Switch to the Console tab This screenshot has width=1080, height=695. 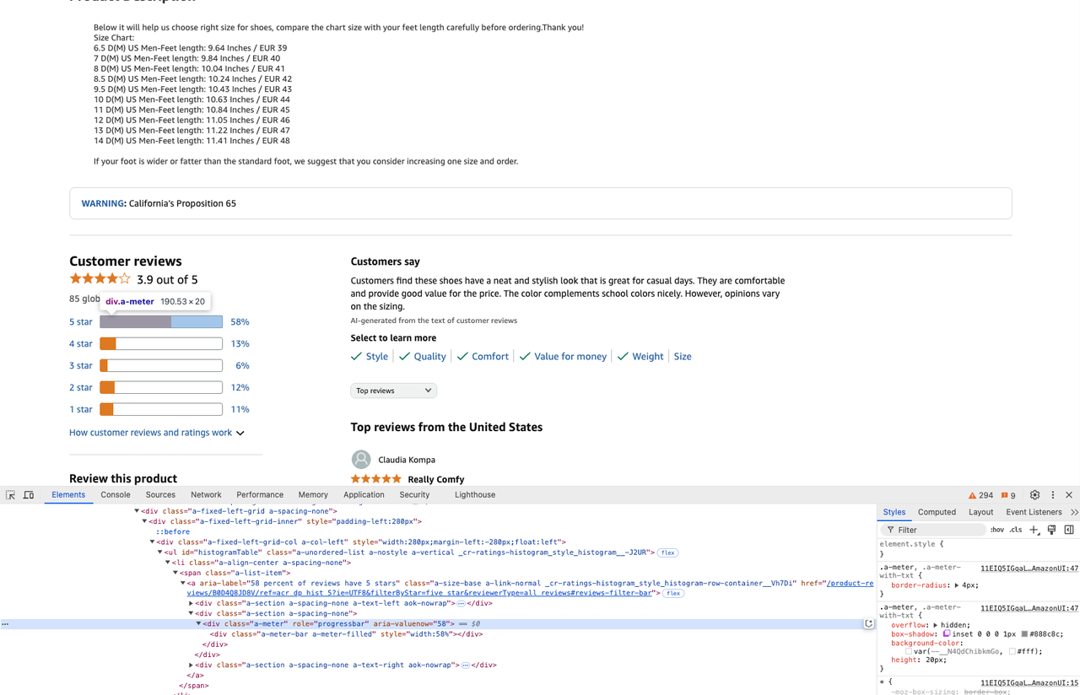(x=116, y=495)
